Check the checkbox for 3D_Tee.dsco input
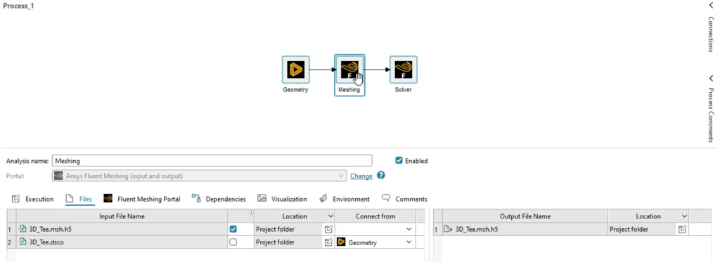 tap(233, 242)
